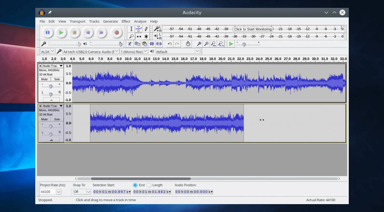This screenshot has width=384, height=212.
Task: Click the Paste clipboard icon
Action: (x=144, y=44)
